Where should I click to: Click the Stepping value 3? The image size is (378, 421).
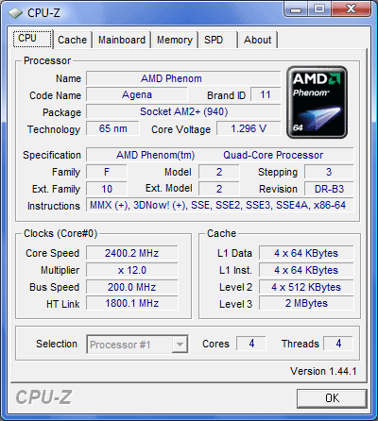[x=329, y=172]
